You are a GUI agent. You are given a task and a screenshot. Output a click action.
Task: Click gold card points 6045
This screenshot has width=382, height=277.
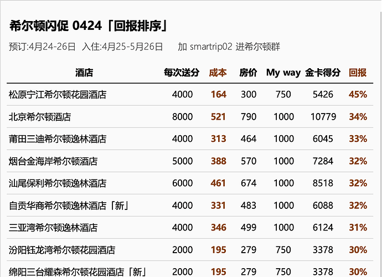click(323, 139)
